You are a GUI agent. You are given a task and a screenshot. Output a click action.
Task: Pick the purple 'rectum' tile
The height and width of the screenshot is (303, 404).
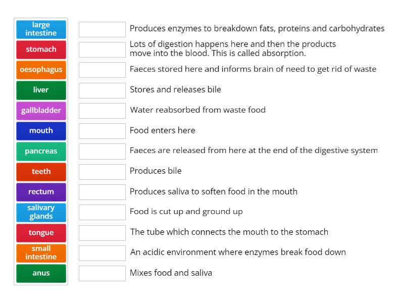coord(41,192)
